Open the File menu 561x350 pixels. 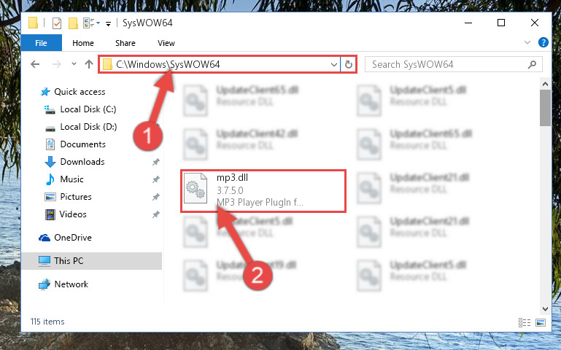pos(41,43)
